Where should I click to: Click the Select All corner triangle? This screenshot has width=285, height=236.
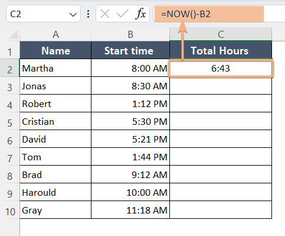[x=14, y=35]
